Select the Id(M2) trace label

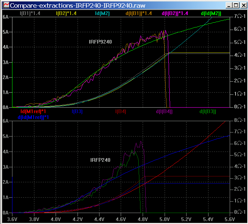[102, 13]
